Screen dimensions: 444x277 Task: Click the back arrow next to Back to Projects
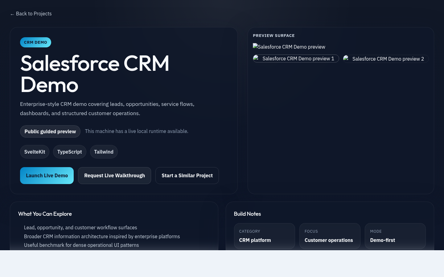(12, 14)
